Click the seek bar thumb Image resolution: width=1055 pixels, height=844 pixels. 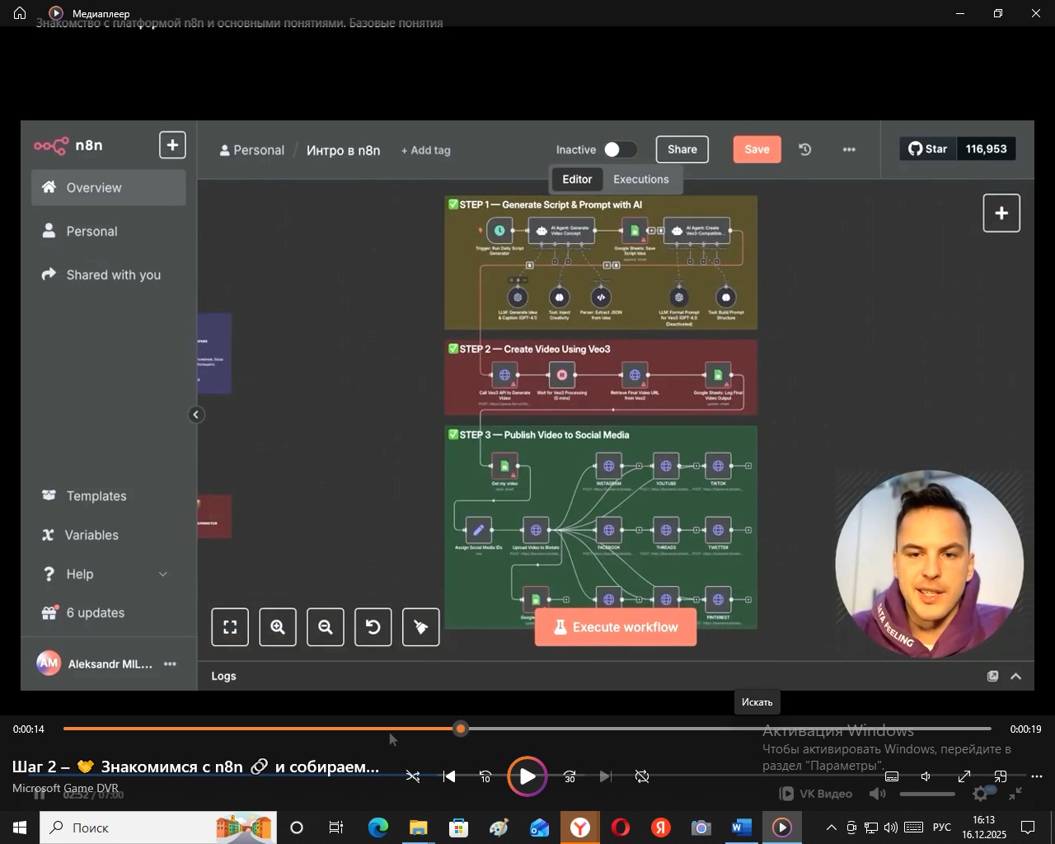coord(461,729)
